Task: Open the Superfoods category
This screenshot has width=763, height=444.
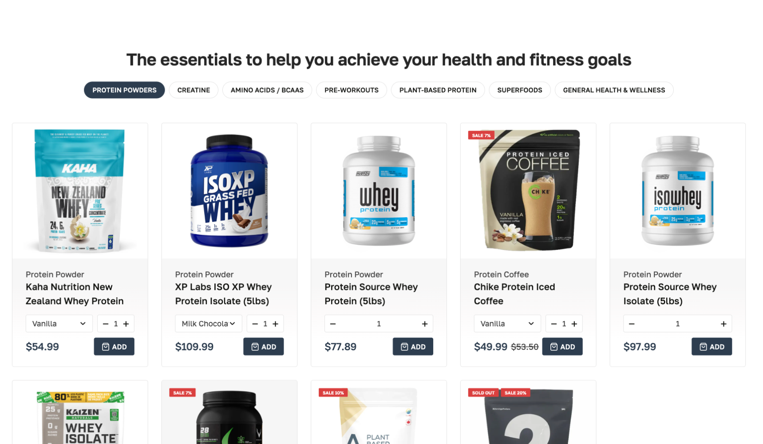Action: (520, 90)
